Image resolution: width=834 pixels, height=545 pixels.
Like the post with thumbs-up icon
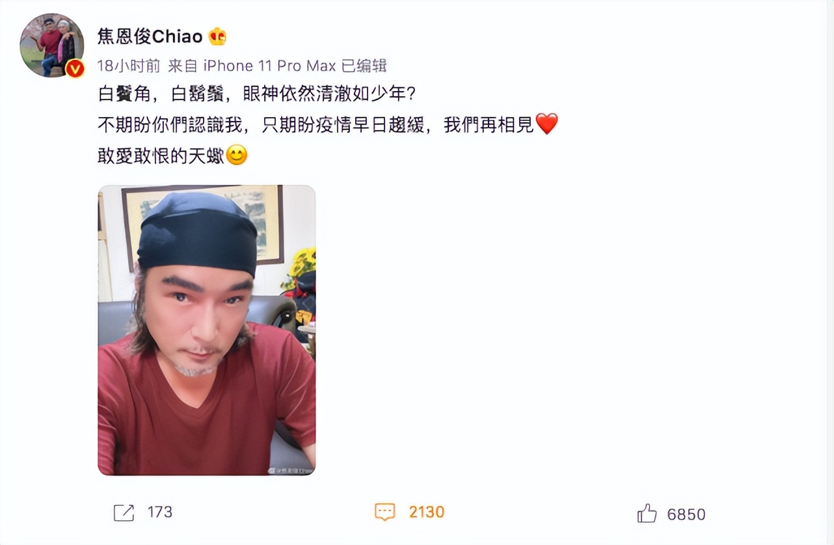click(x=647, y=513)
